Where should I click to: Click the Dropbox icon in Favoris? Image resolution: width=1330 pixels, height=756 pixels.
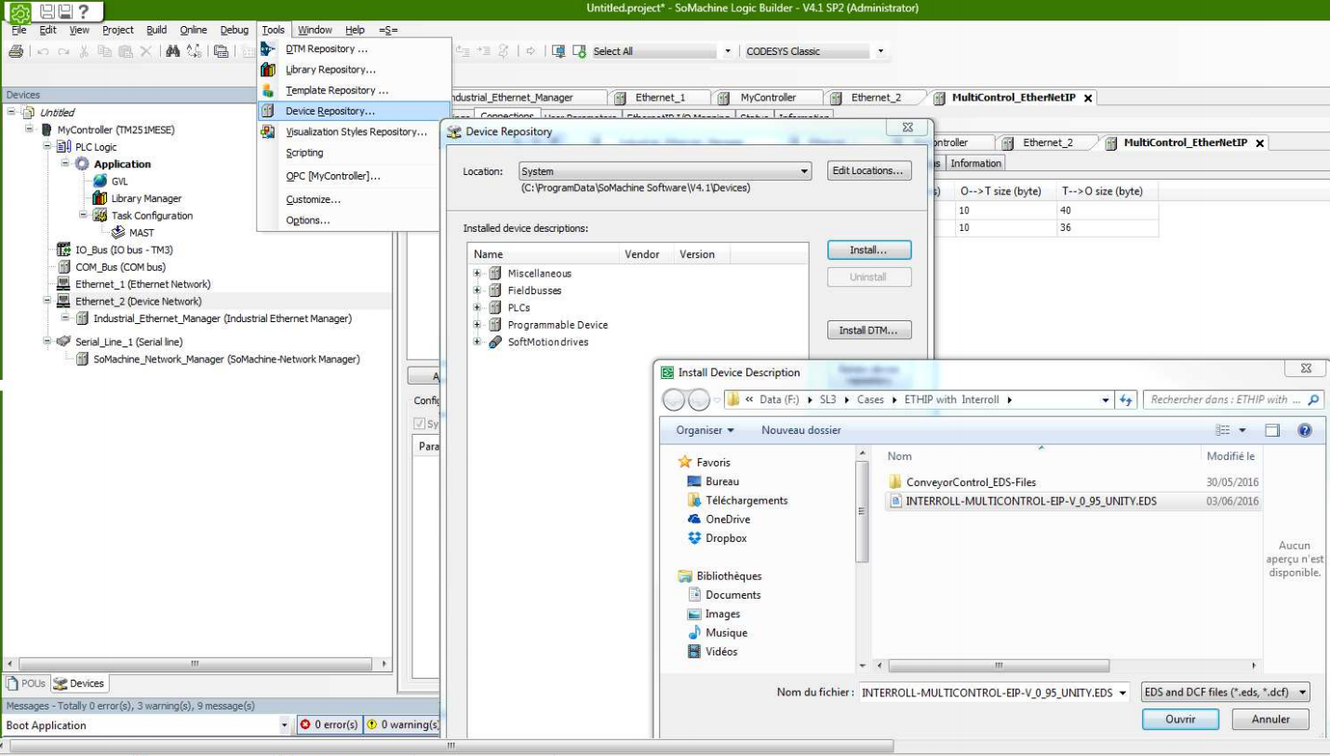694,538
